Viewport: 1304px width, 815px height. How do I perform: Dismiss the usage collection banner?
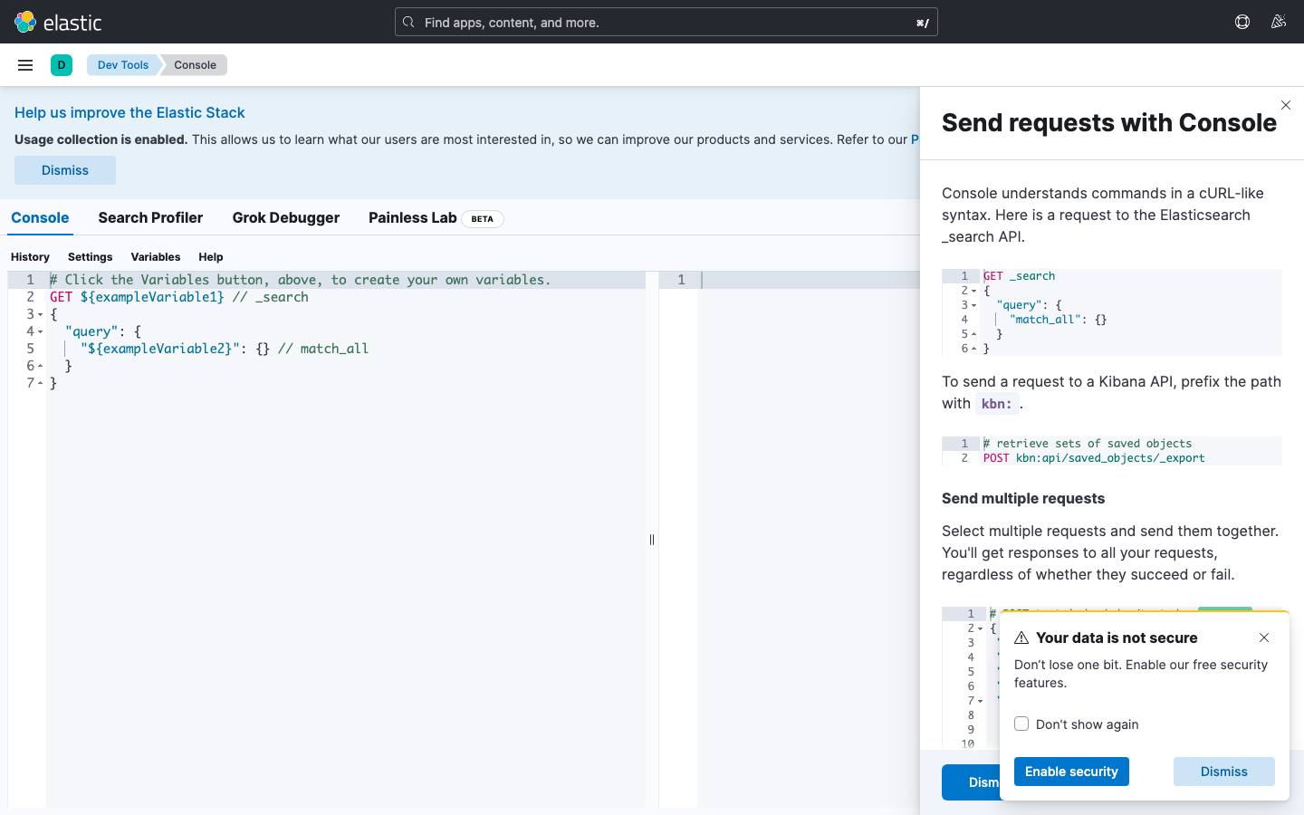pyautogui.click(x=65, y=170)
